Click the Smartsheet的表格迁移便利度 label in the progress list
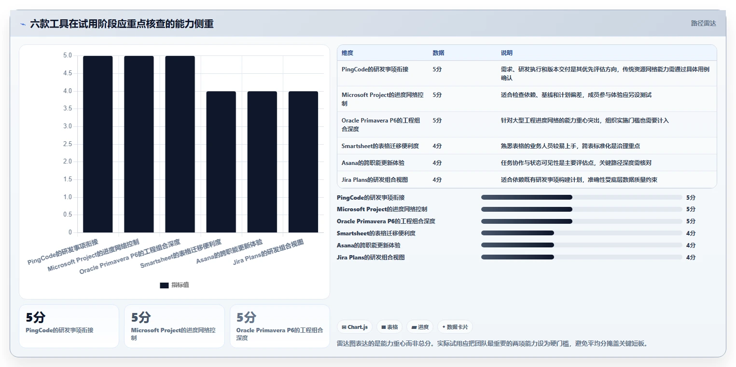 tap(376, 233)
